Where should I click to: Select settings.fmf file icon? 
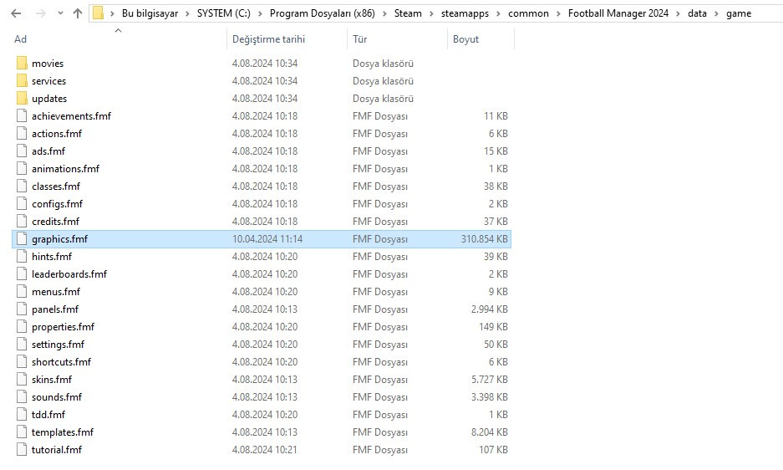(x=22, y=344)
